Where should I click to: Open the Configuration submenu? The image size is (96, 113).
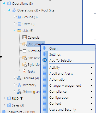point(68,98)
